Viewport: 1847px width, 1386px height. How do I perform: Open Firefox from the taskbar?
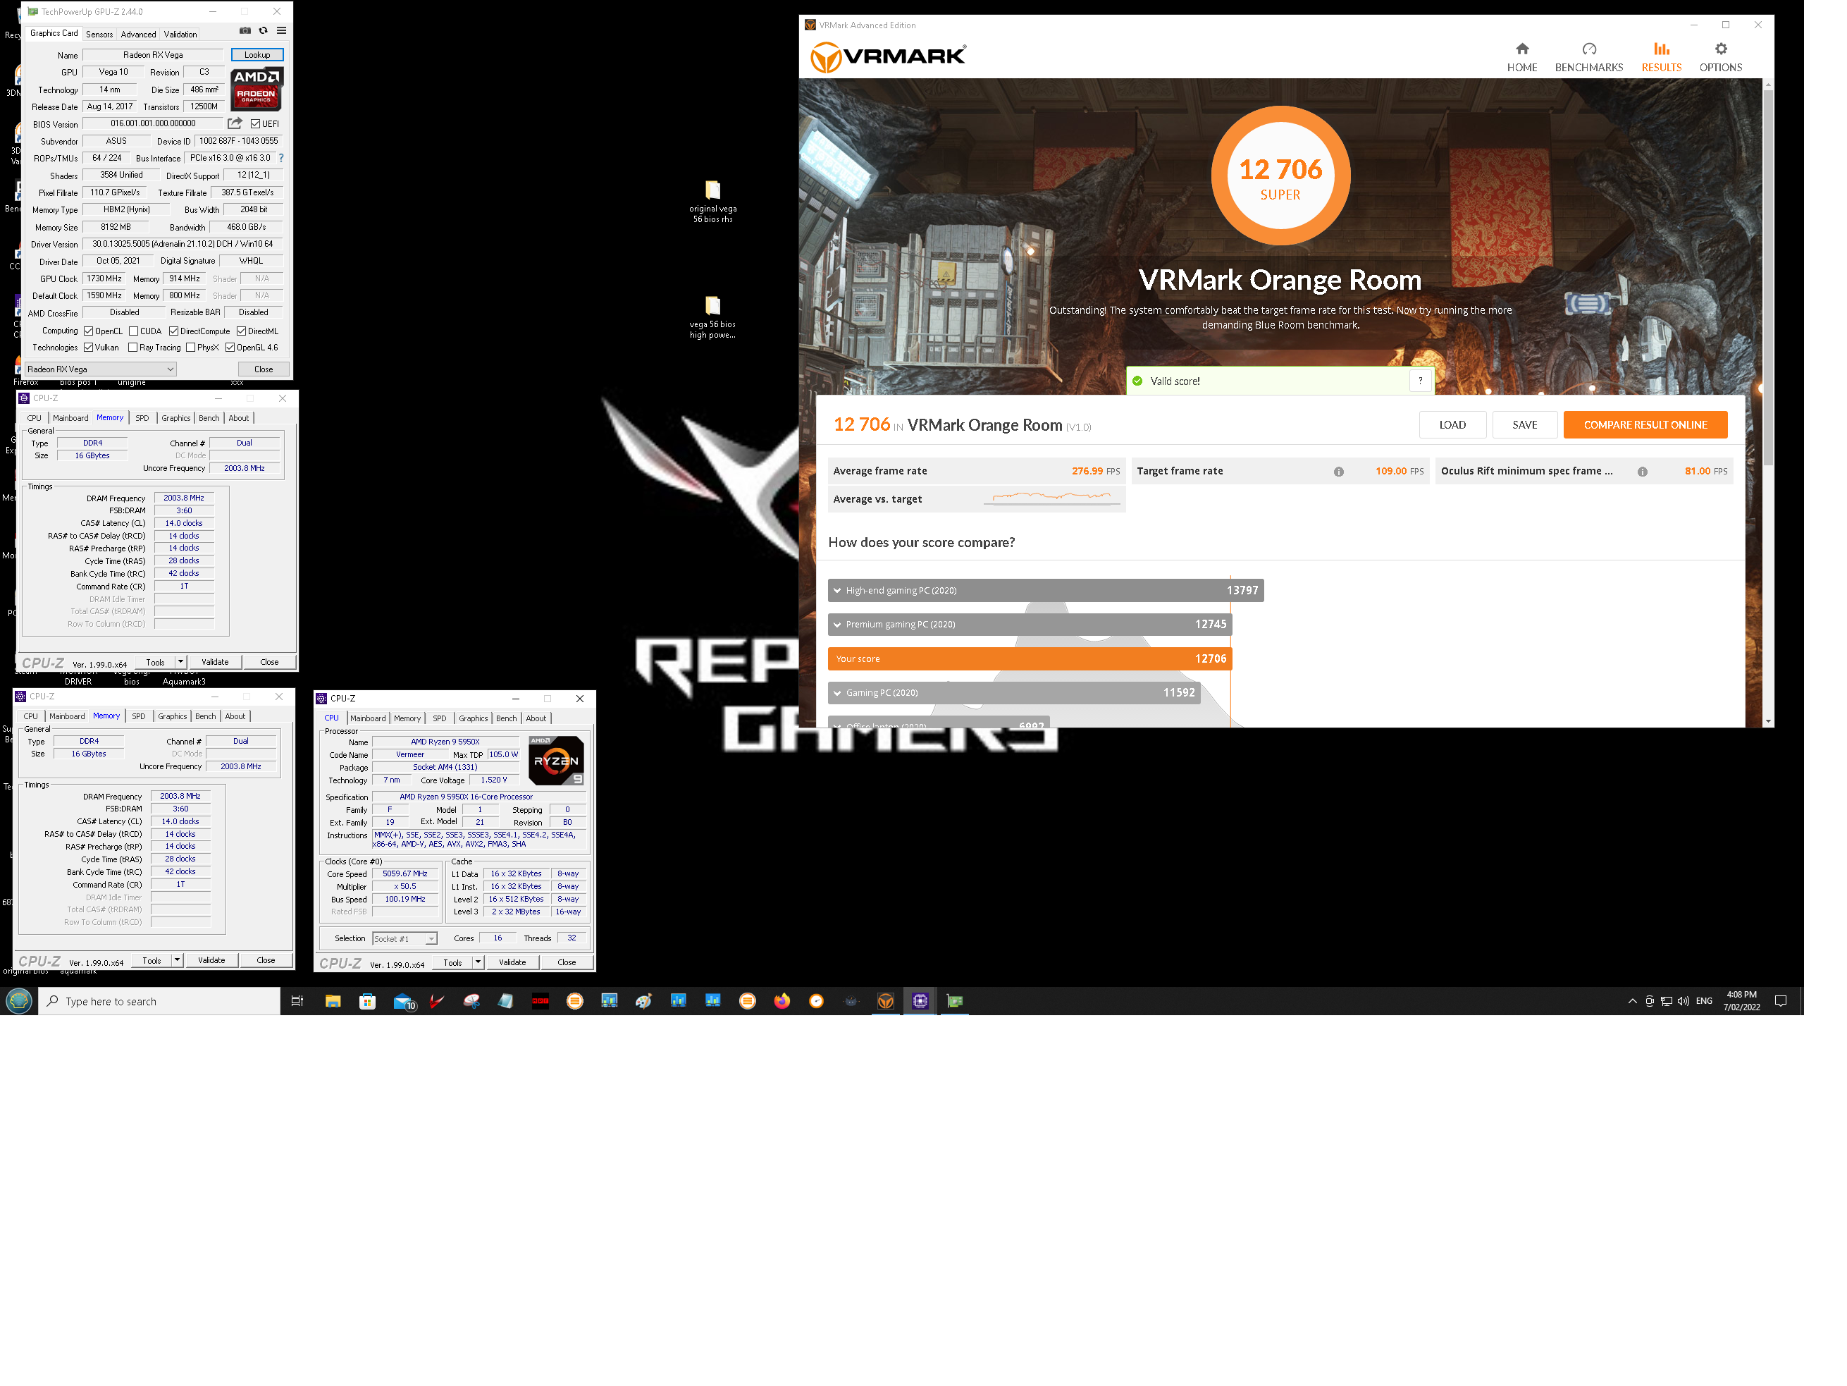point(782,1001)
